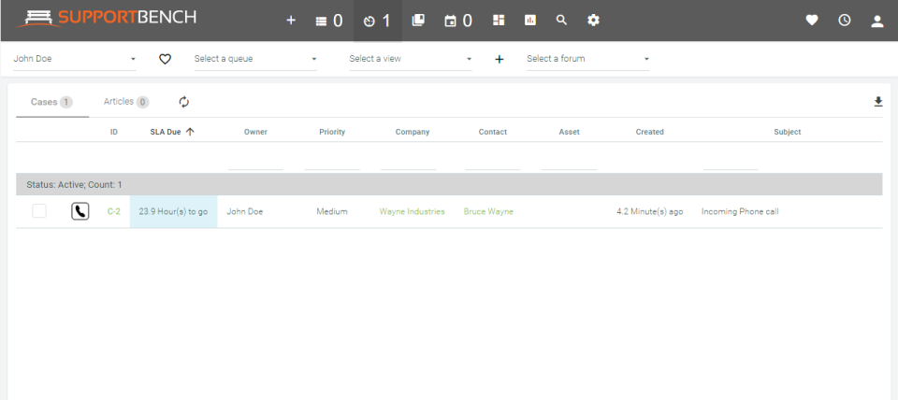The height and width of the screenshot is (400, 898).
Task: Sort by the Contact column header
Action: [x=493, y=132]
